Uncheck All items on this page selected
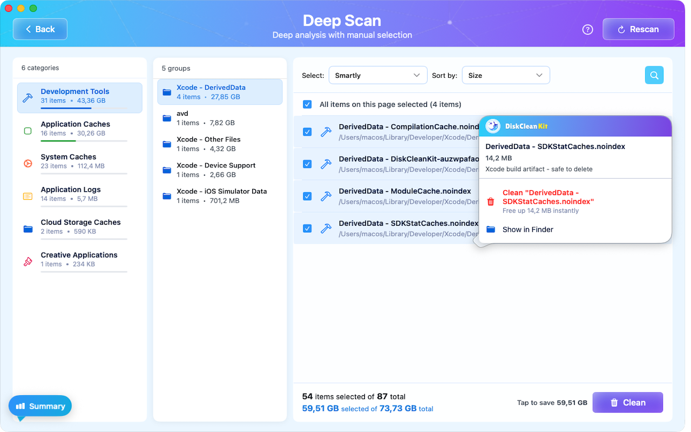 pyautogui.click(x=307, y=104)
